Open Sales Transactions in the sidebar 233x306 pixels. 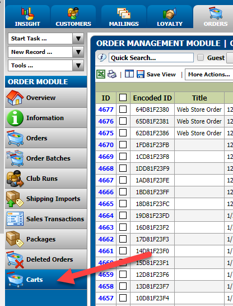point(46,219)
